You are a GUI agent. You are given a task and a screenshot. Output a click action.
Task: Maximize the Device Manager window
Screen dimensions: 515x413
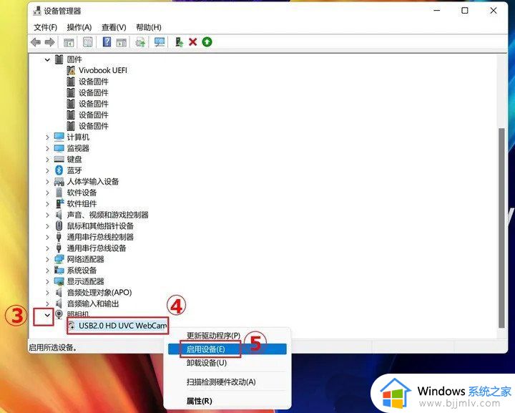pyautogui.click(x=465, y=11)
